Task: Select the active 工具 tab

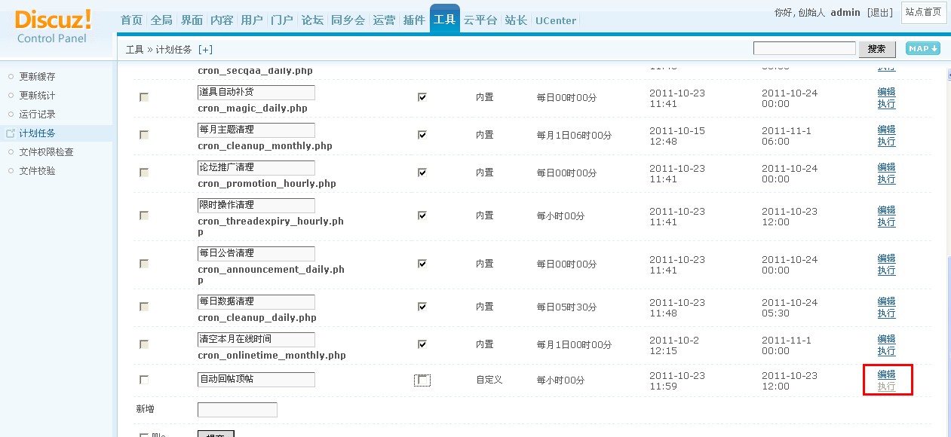Action: point(445,20)
